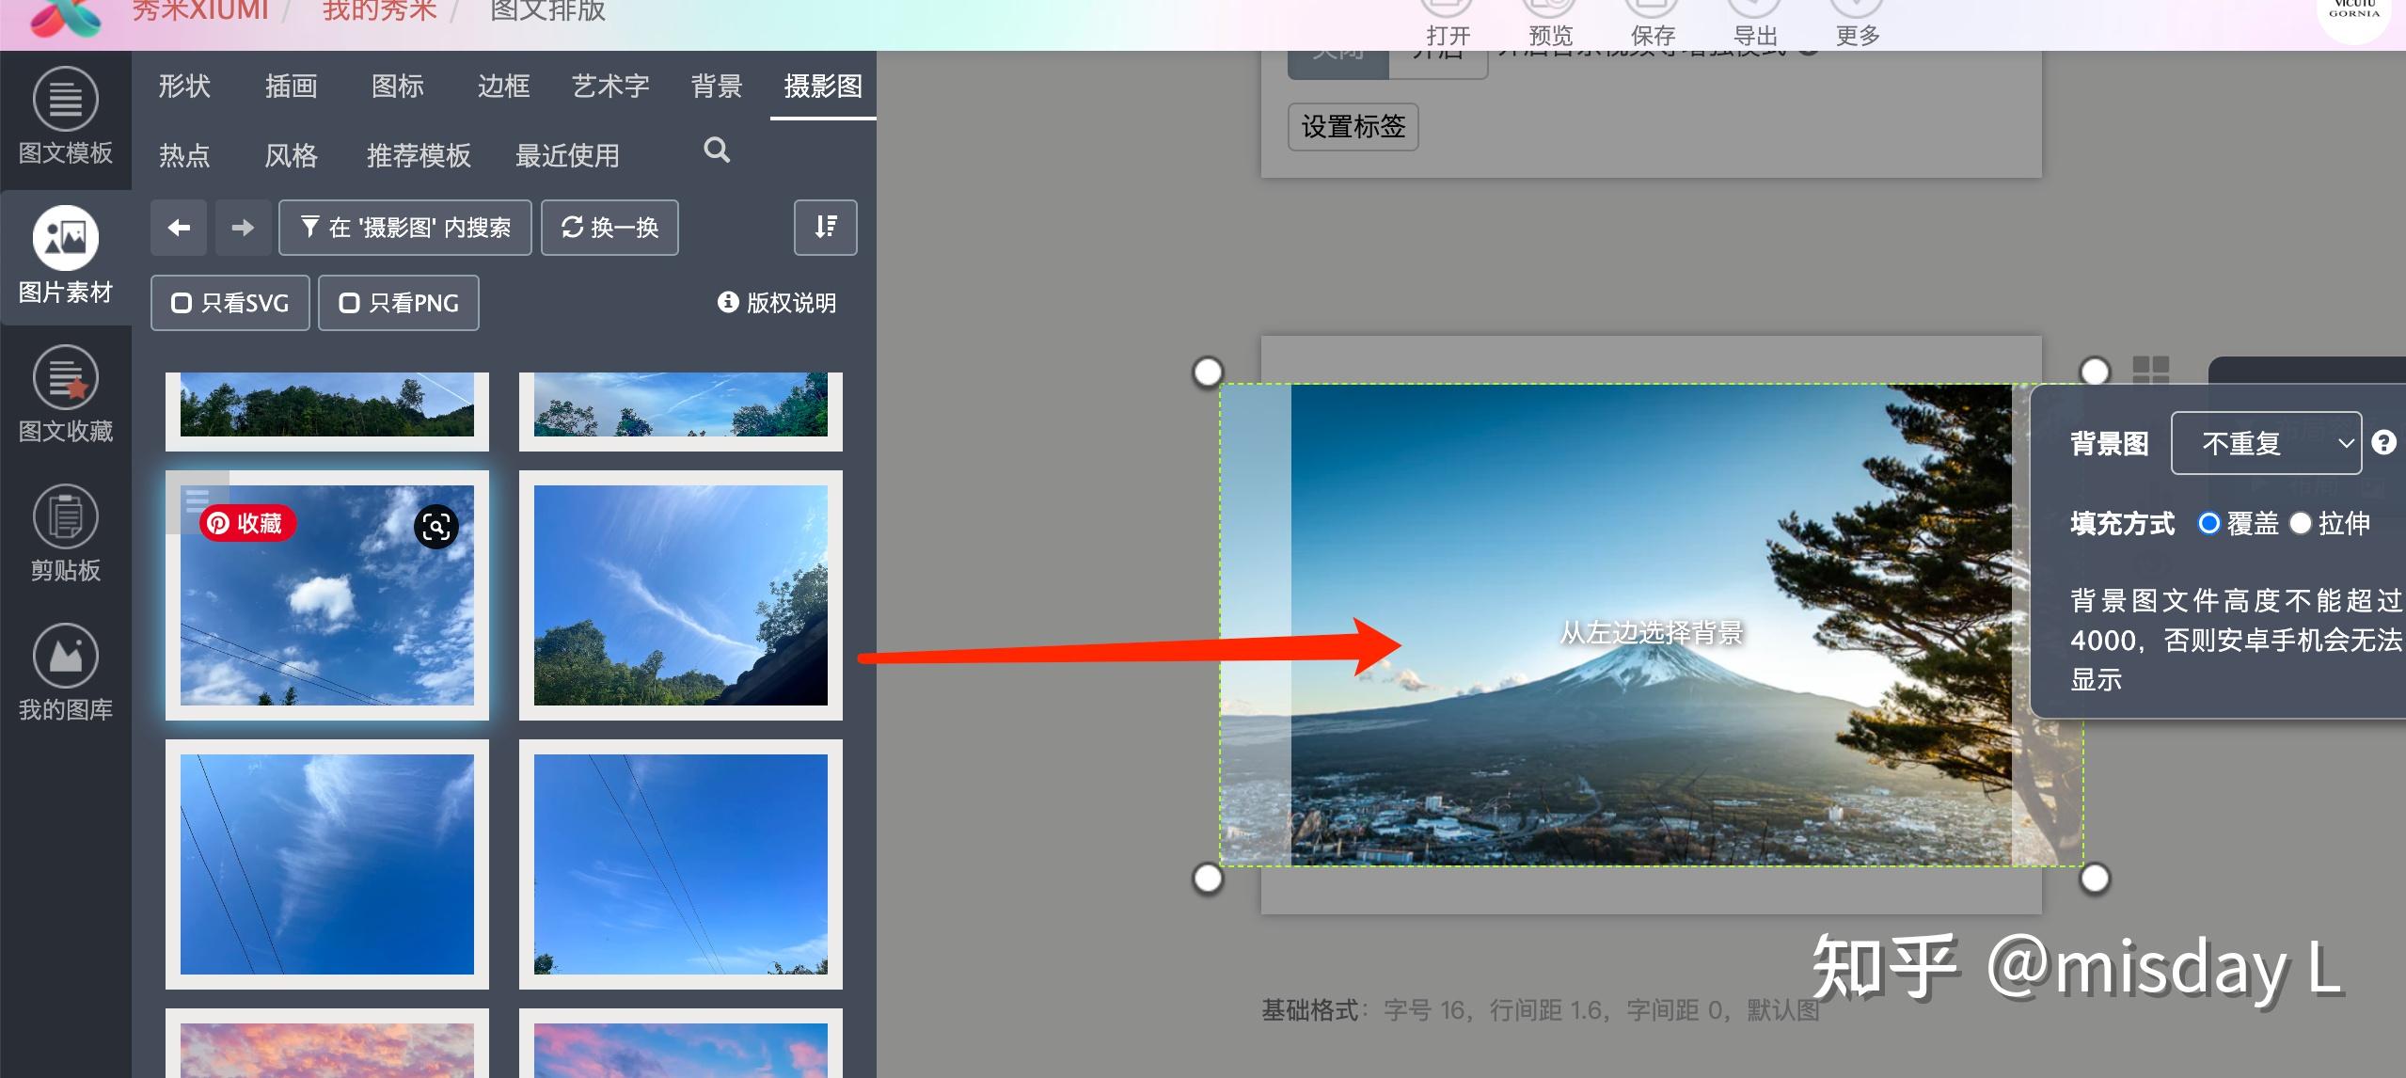Select the pink sunset clouds thumbnail on left

[x=327, y=1044]
